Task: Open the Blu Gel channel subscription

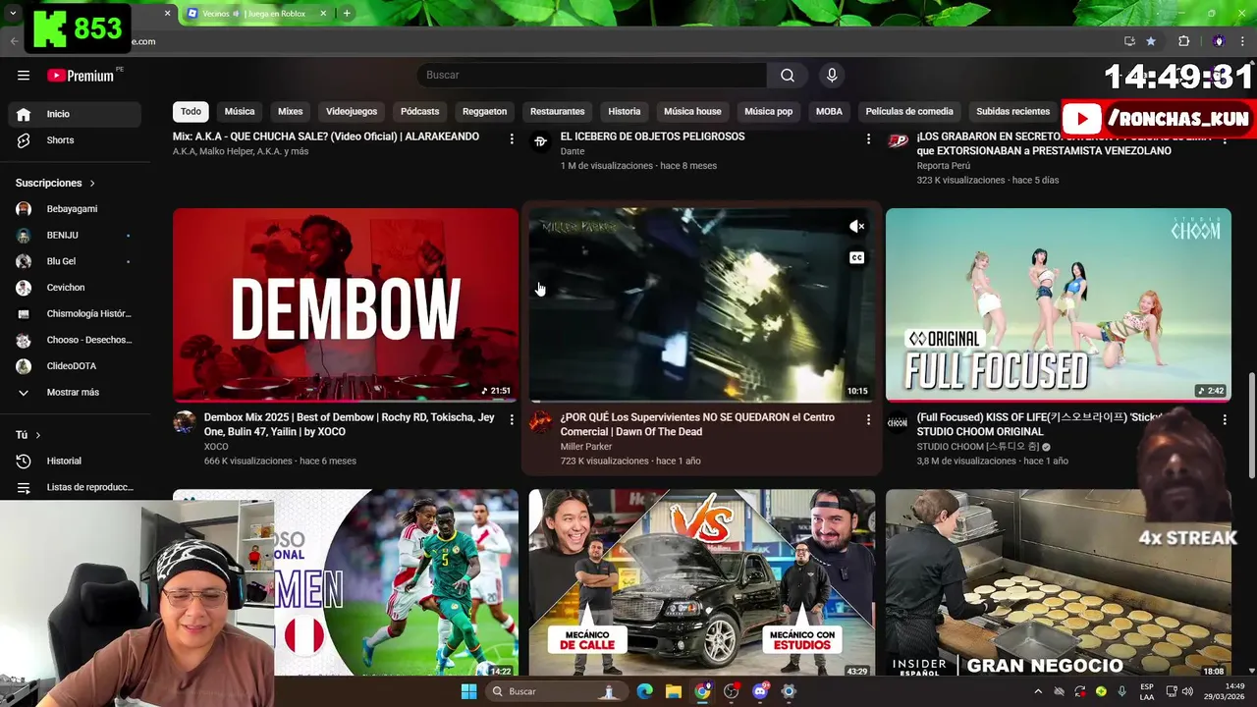Action: [75, 261]
